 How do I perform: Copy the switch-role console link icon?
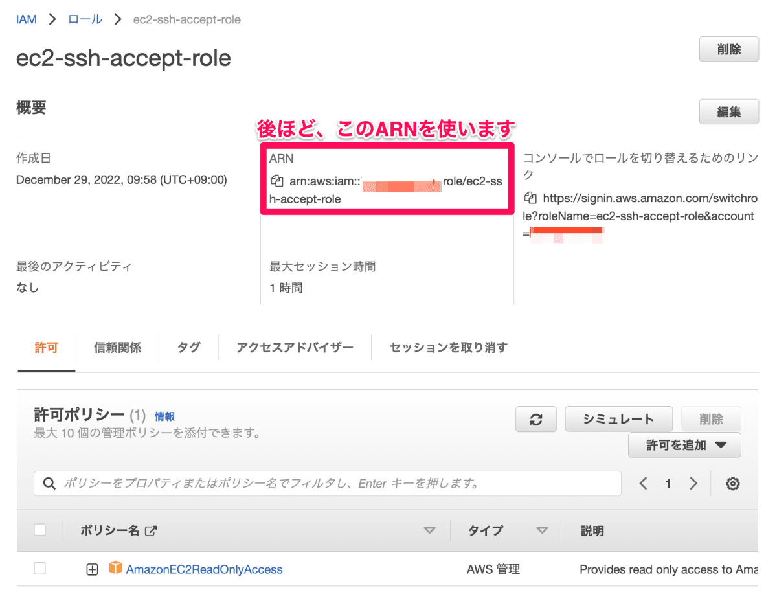[531, 198]
